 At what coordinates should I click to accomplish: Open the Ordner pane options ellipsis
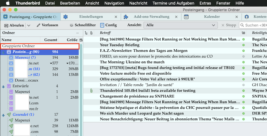pos(77,33)
